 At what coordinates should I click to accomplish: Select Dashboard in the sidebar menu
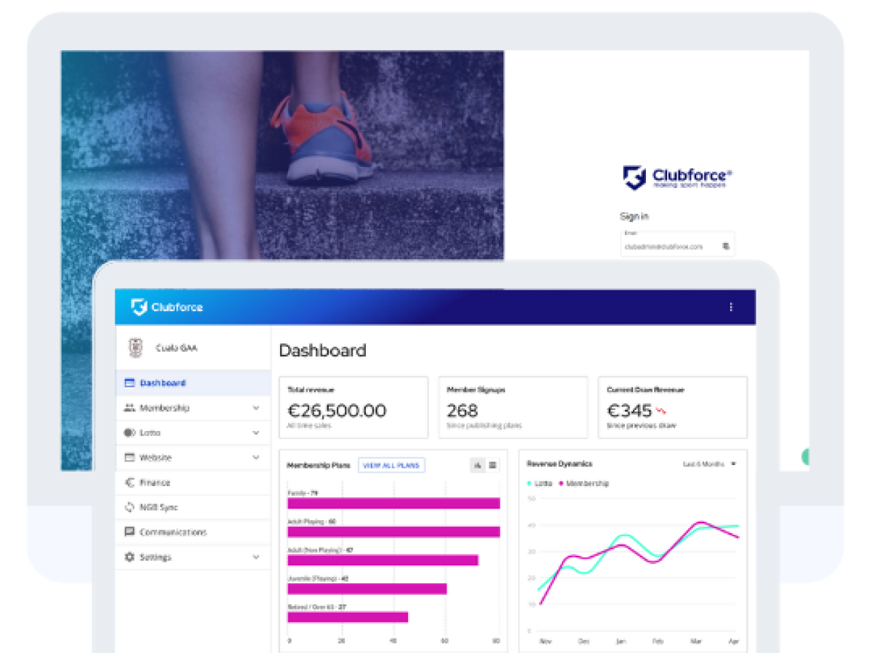tap(163, 383)
